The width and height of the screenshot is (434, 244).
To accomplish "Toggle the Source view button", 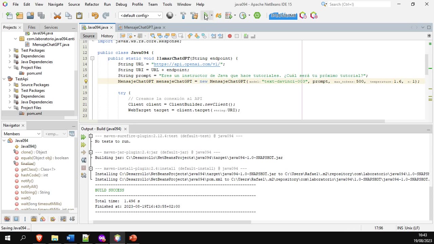I will [88, 36].
